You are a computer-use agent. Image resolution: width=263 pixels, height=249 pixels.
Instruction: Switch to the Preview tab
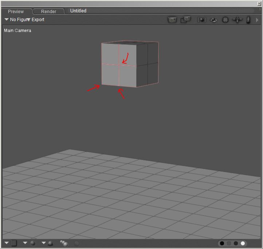coord(16,11)
